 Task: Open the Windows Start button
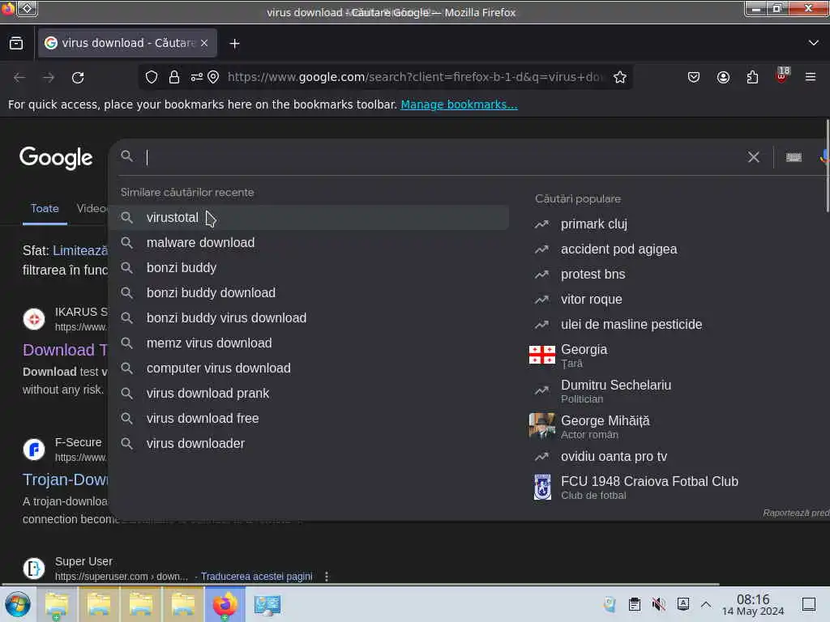point(18,604)
